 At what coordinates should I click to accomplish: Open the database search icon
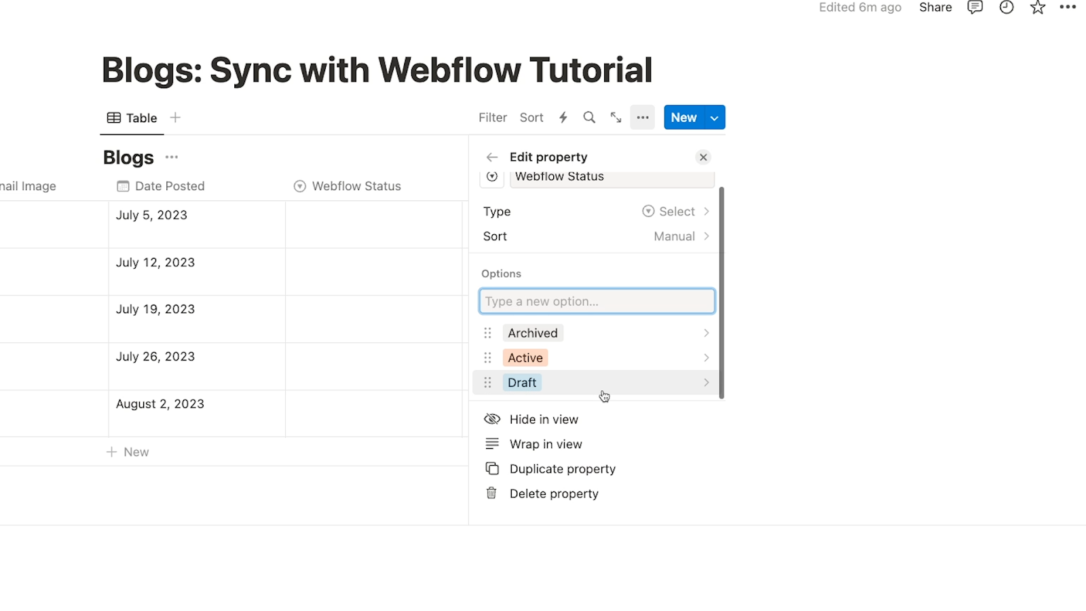coord(589,117)
